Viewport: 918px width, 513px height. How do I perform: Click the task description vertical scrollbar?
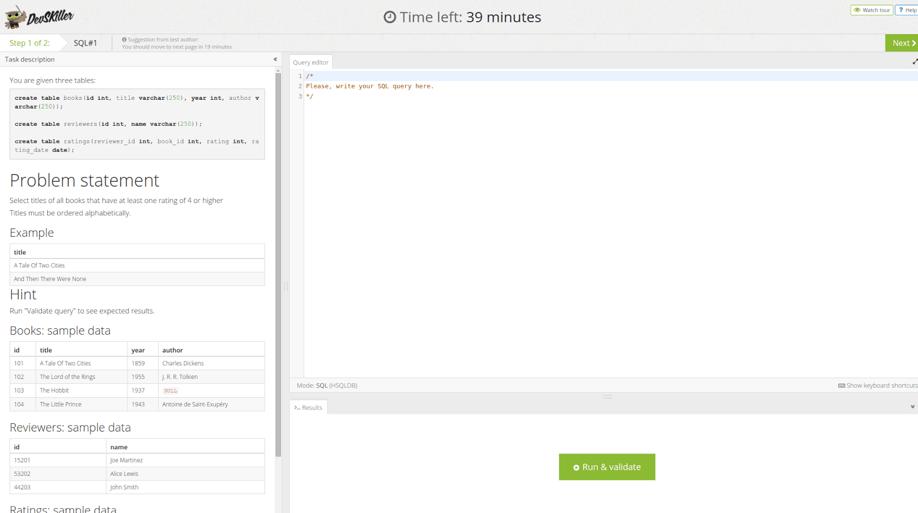pyautogui.click(x=278, y=266)
